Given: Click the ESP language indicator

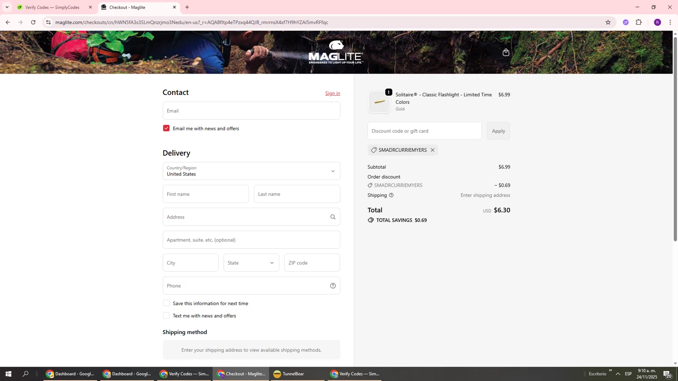Looking at the screenshot, I should point(628,374).
